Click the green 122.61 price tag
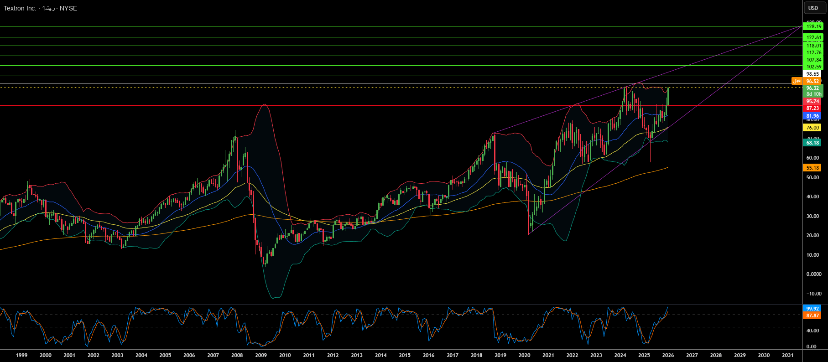828x362 pixels. tap(814, 37)
